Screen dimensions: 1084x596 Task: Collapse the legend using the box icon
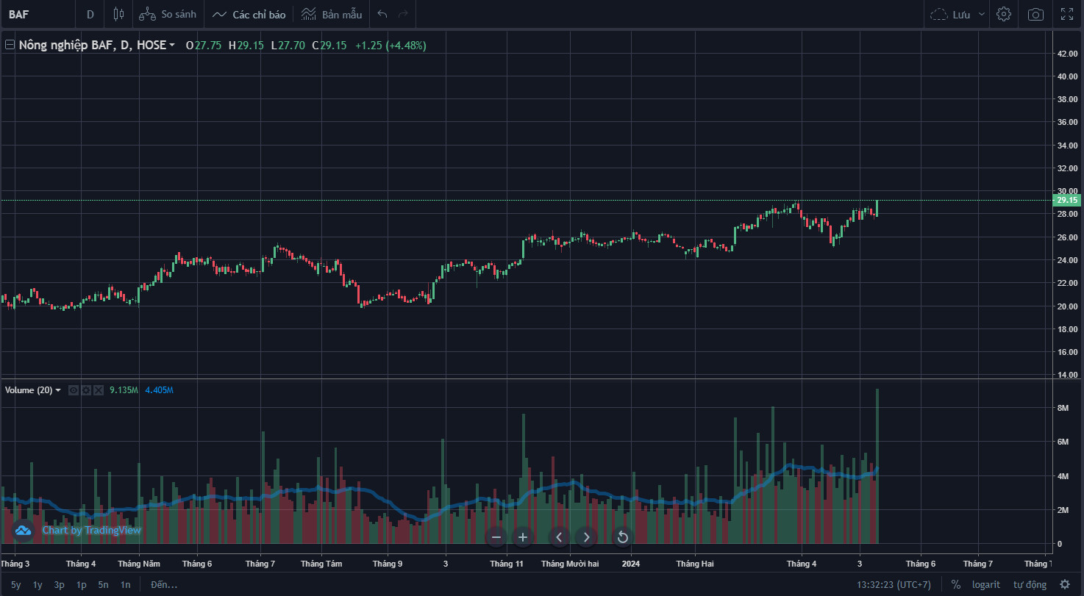(10, 45)
